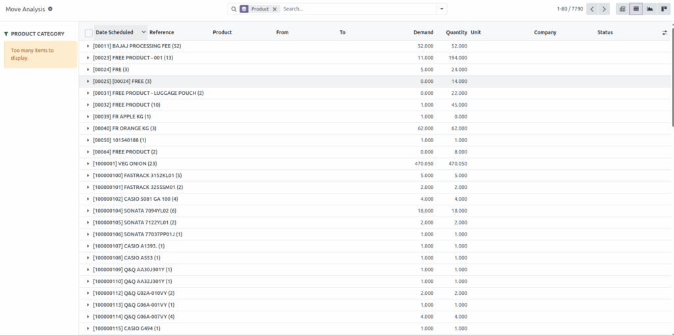
Task: Expand SONATA 7122YL01 group
Action: click(x=88, y=222)
